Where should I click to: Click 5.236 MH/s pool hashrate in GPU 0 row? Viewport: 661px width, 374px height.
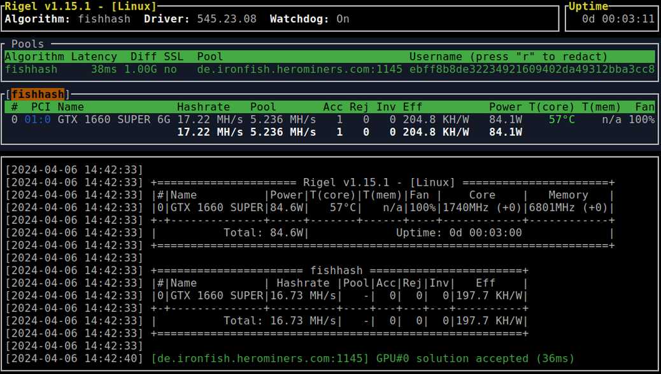pos(283,120)
